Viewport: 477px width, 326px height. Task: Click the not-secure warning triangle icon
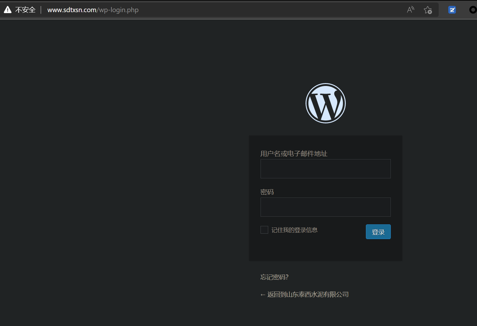coord(8,10)
